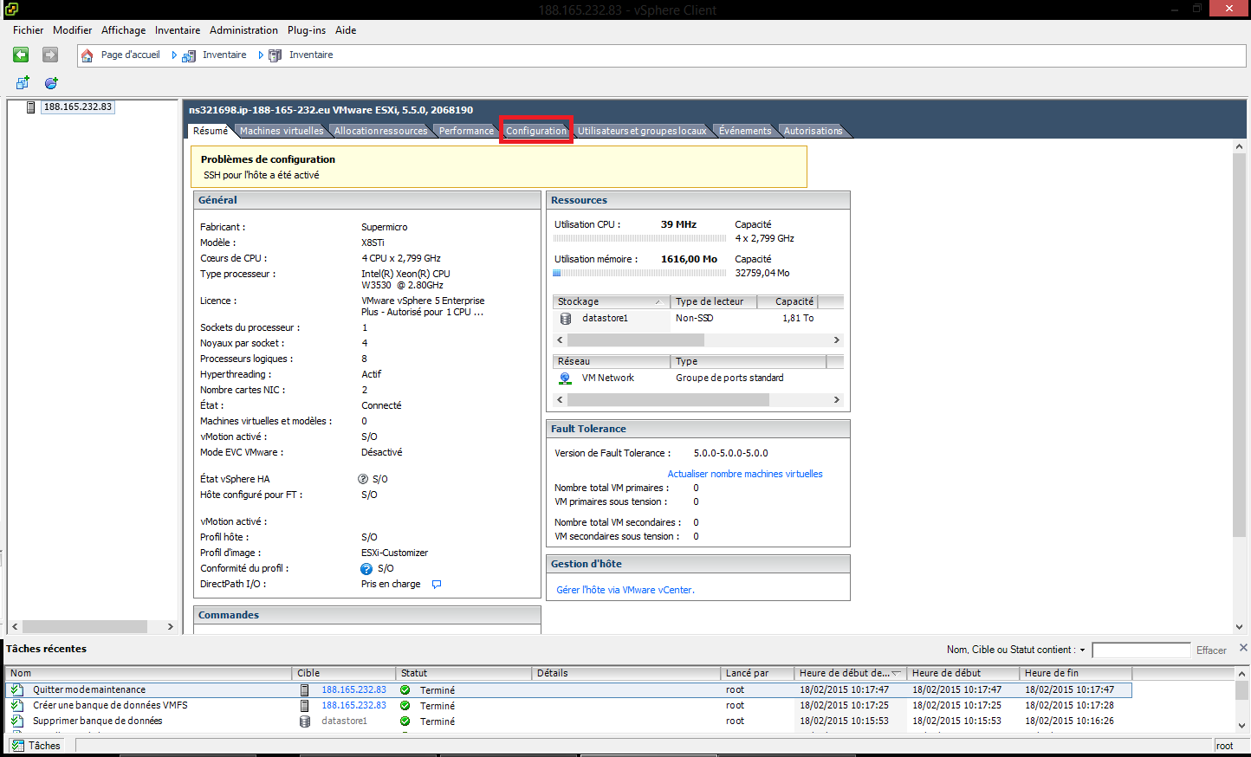Open the Modifier menu
The width and height of the screenshot is (1251, 757).
(x=72, y=30)
